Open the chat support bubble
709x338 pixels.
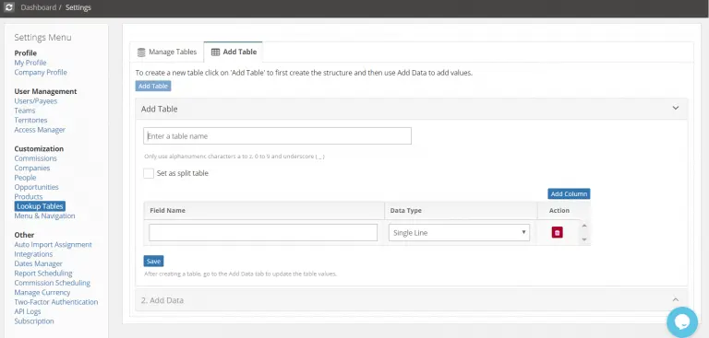682,322
